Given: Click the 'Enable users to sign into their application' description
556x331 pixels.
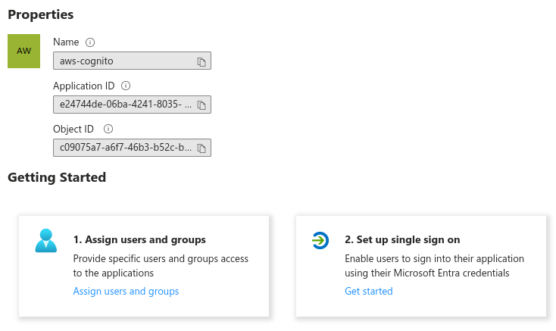Looking at the screenshot, I should (434, 266).
